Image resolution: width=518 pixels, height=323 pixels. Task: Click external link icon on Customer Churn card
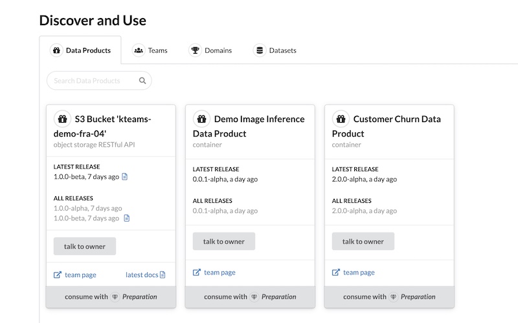pyautogui.click(x=336, y=273)
